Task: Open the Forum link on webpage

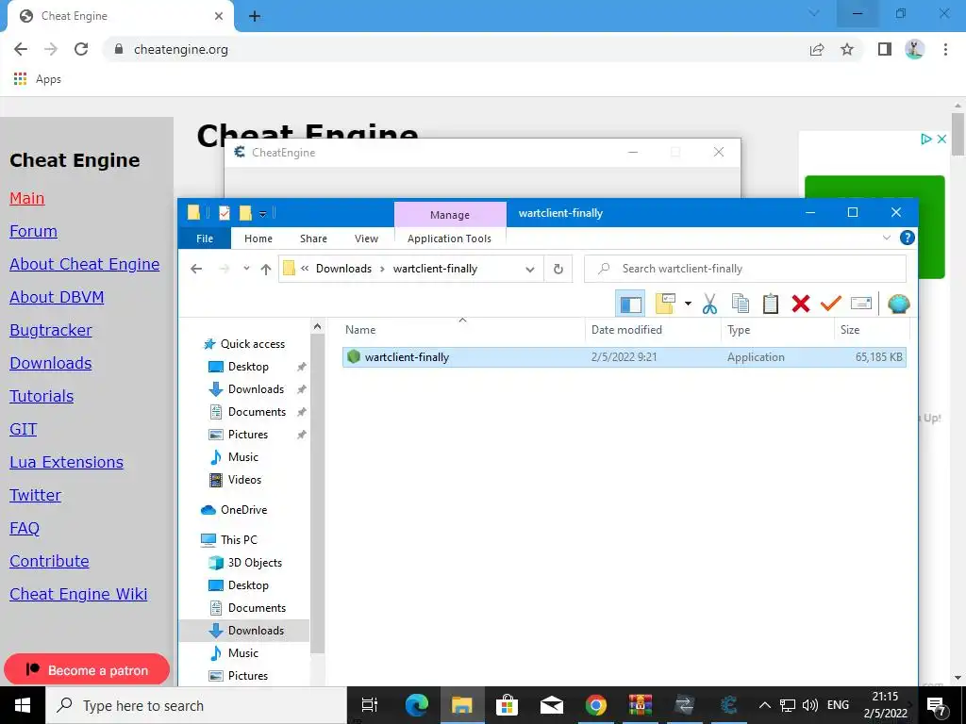Action: tap(33, 232)
